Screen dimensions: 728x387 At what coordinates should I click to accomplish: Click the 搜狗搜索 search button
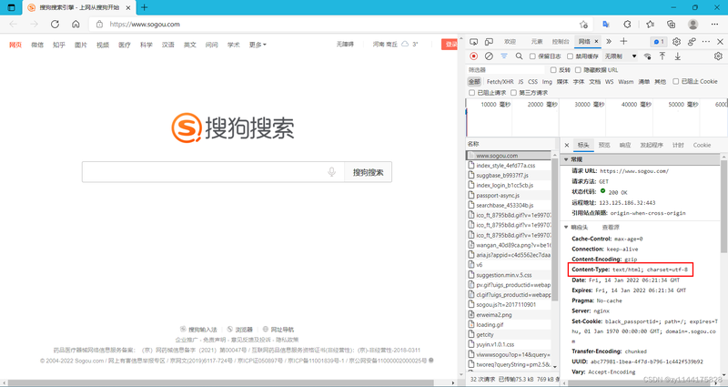[369, 172]
